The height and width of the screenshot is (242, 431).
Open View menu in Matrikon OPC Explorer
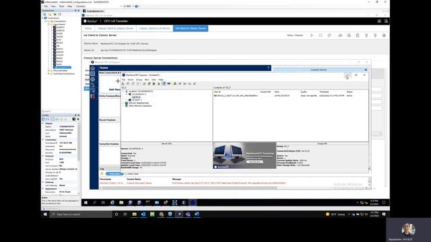coord(154,79)
